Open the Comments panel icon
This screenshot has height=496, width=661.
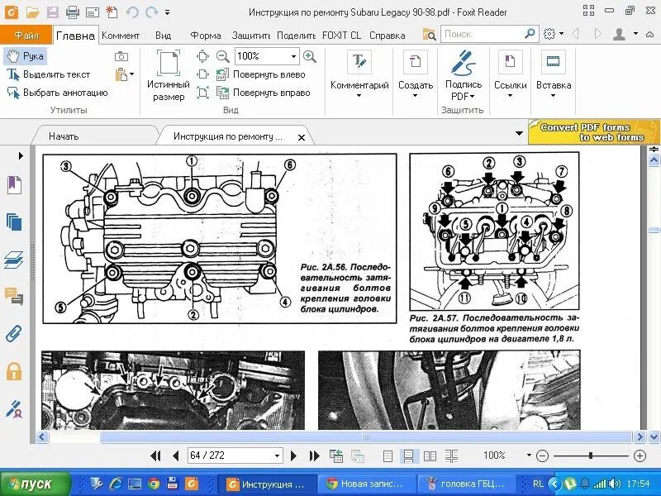(x=14, y=297)
